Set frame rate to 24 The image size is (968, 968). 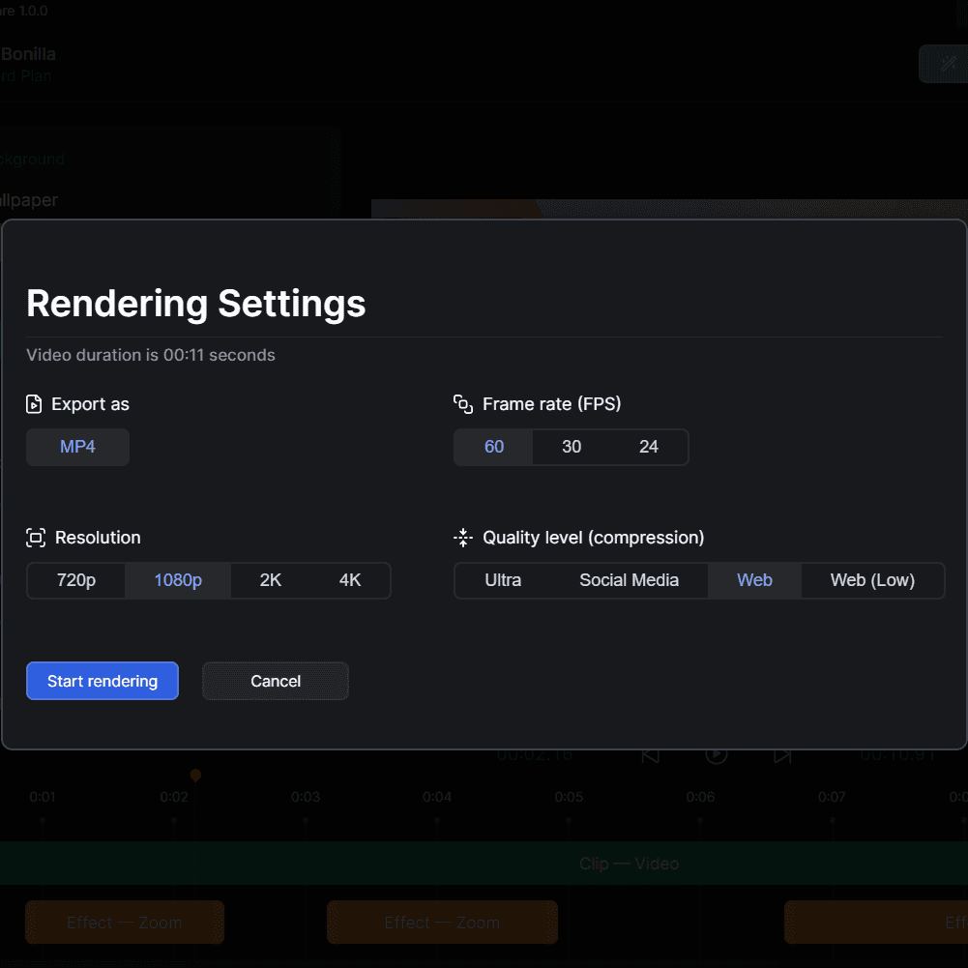pos(649,447)
